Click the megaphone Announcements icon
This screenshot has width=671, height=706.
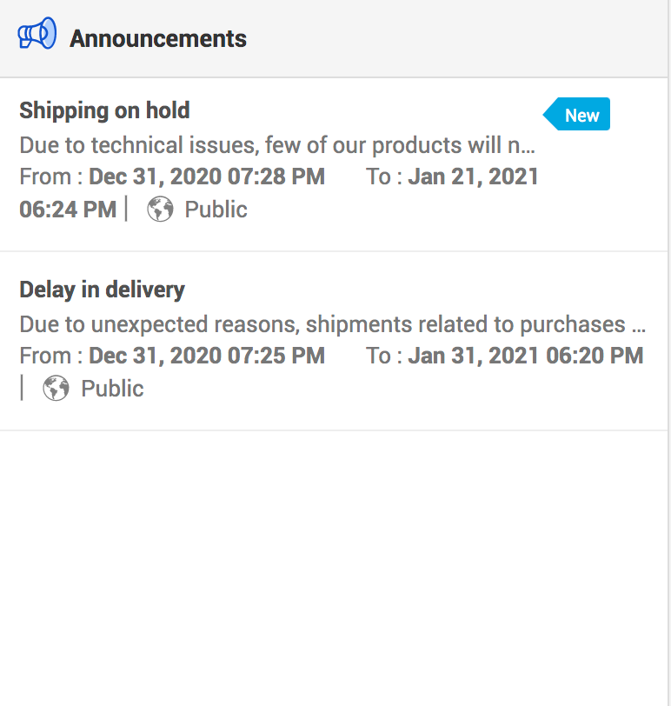(37, 35)
